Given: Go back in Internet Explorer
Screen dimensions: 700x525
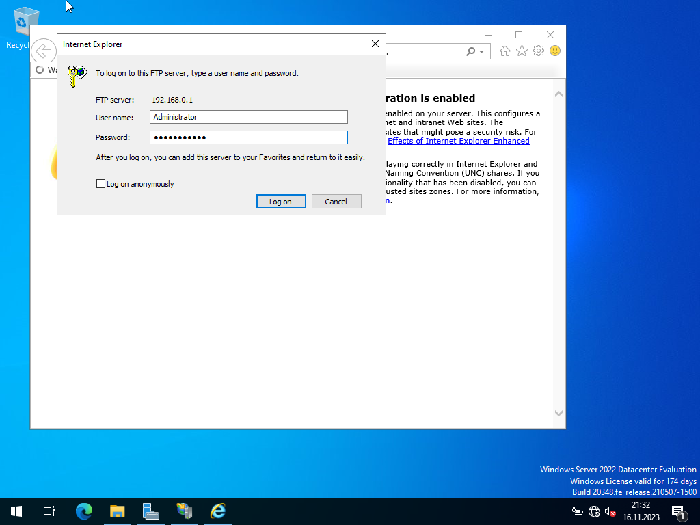Looking at the screenshot, I should point(43,51).
